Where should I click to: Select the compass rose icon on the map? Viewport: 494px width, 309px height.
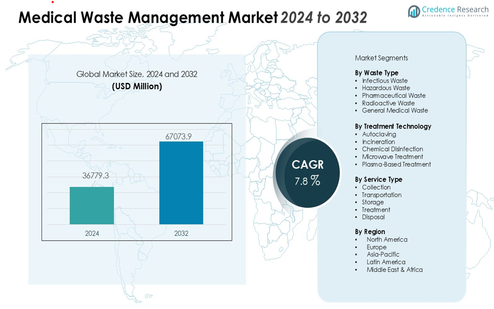click(x=147, y=296)
